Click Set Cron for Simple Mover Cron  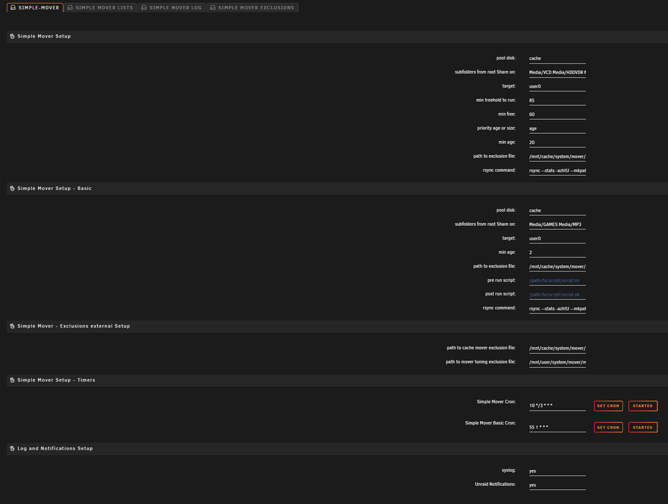click(609, 406)
